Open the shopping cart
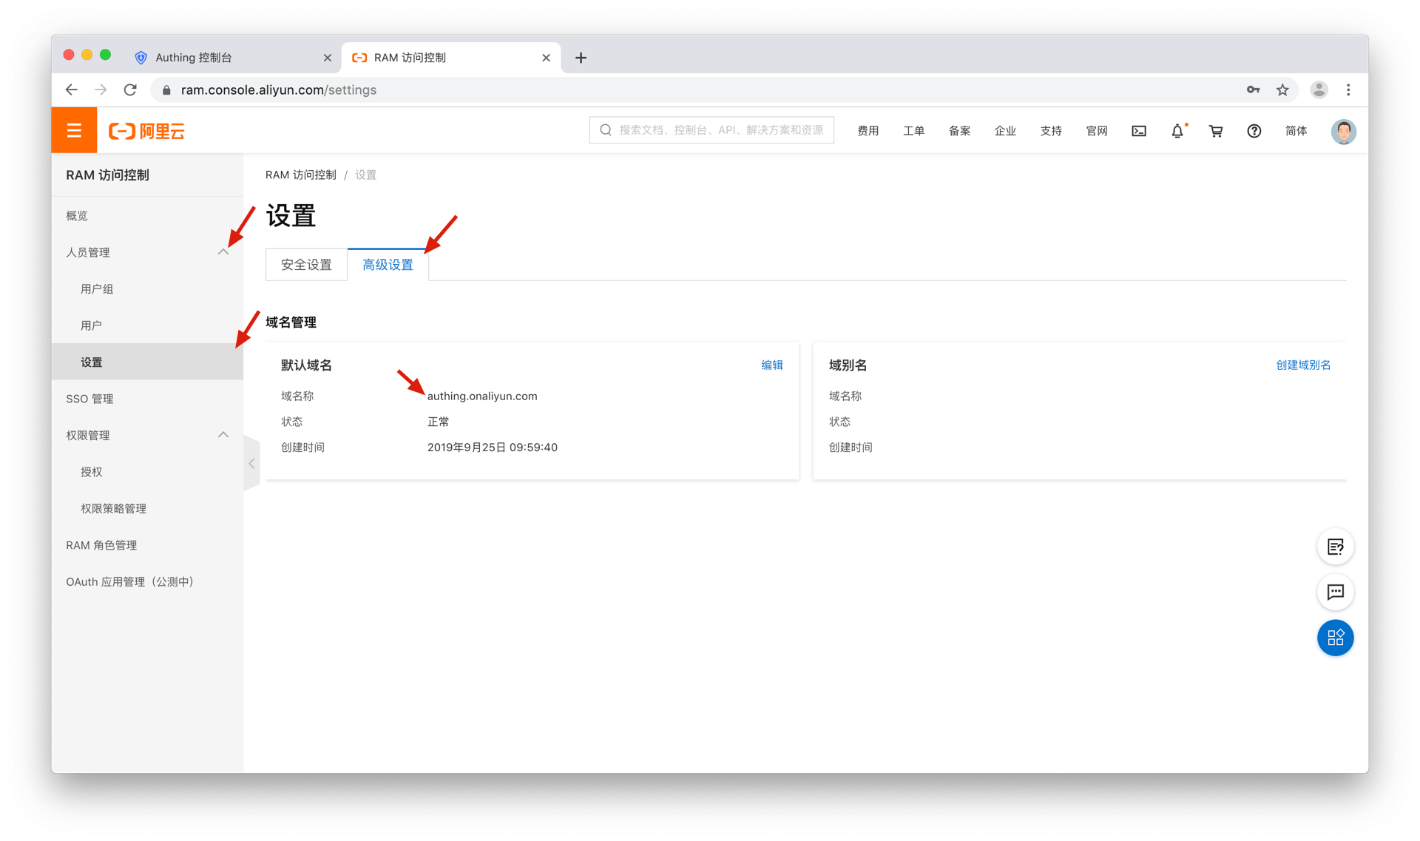Viewport: 1420px width, 841px height. point(1215,131)
